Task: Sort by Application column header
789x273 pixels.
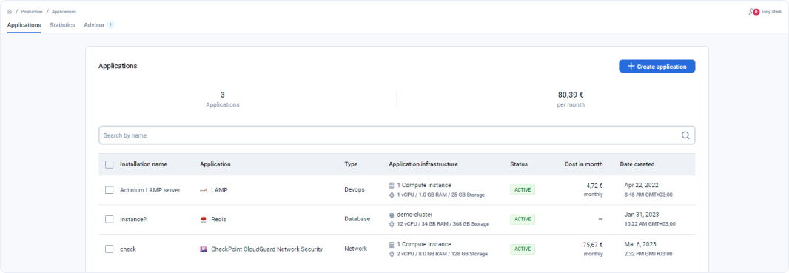Action: click(x=215, y=164)
